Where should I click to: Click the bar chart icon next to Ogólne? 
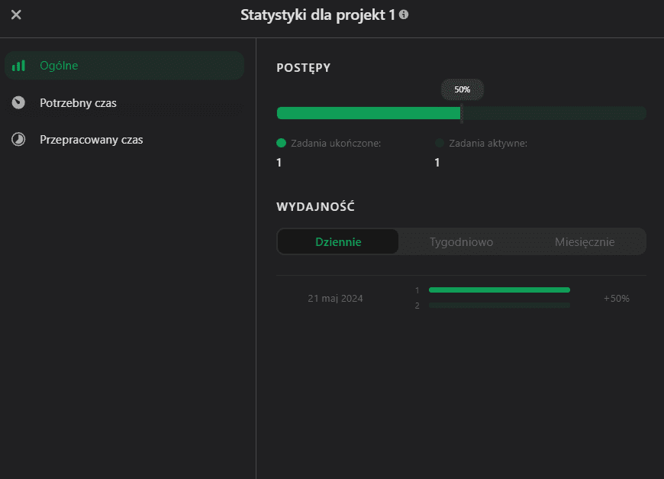tap(18, 66)
